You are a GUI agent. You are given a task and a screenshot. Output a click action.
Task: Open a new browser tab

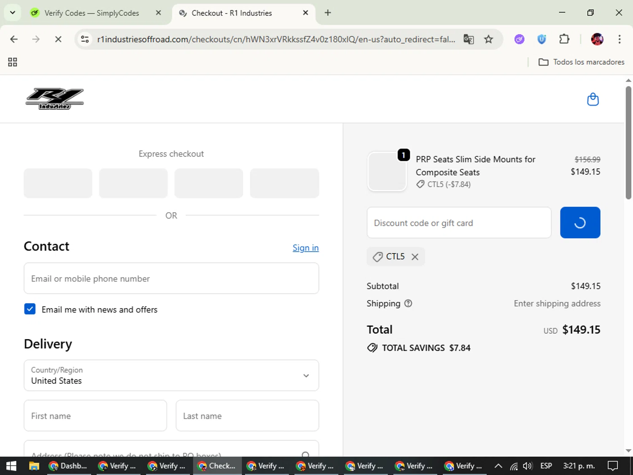(328, 13)
